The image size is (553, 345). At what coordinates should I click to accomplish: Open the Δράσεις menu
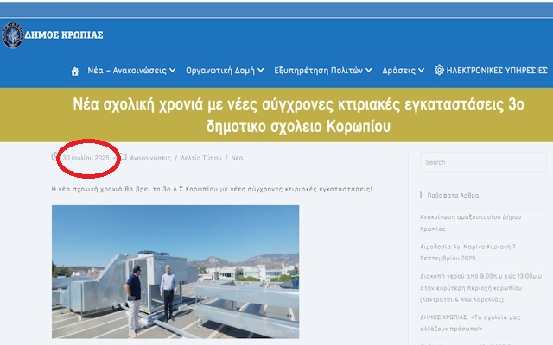coord(404,70)
